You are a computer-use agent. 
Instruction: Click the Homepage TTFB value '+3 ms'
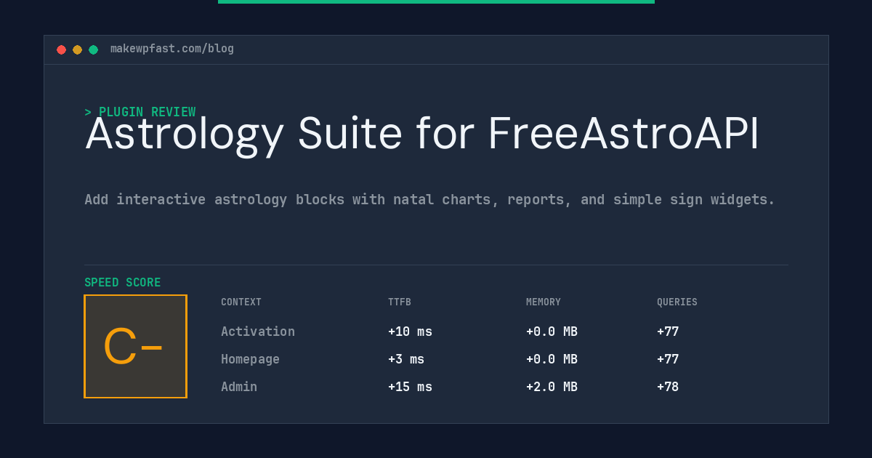[406, 359]
